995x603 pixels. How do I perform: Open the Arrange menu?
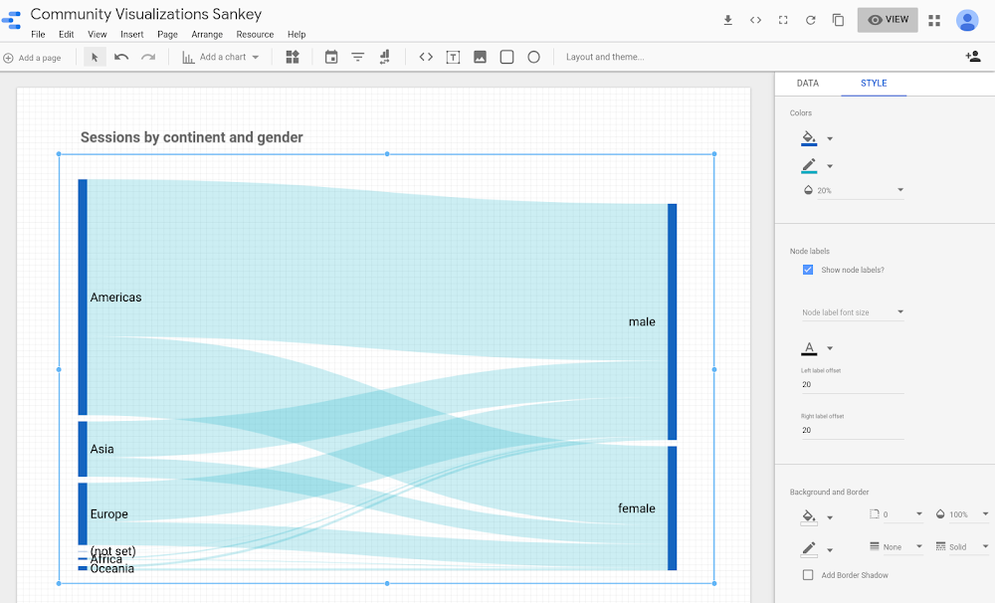pos(207,34)
